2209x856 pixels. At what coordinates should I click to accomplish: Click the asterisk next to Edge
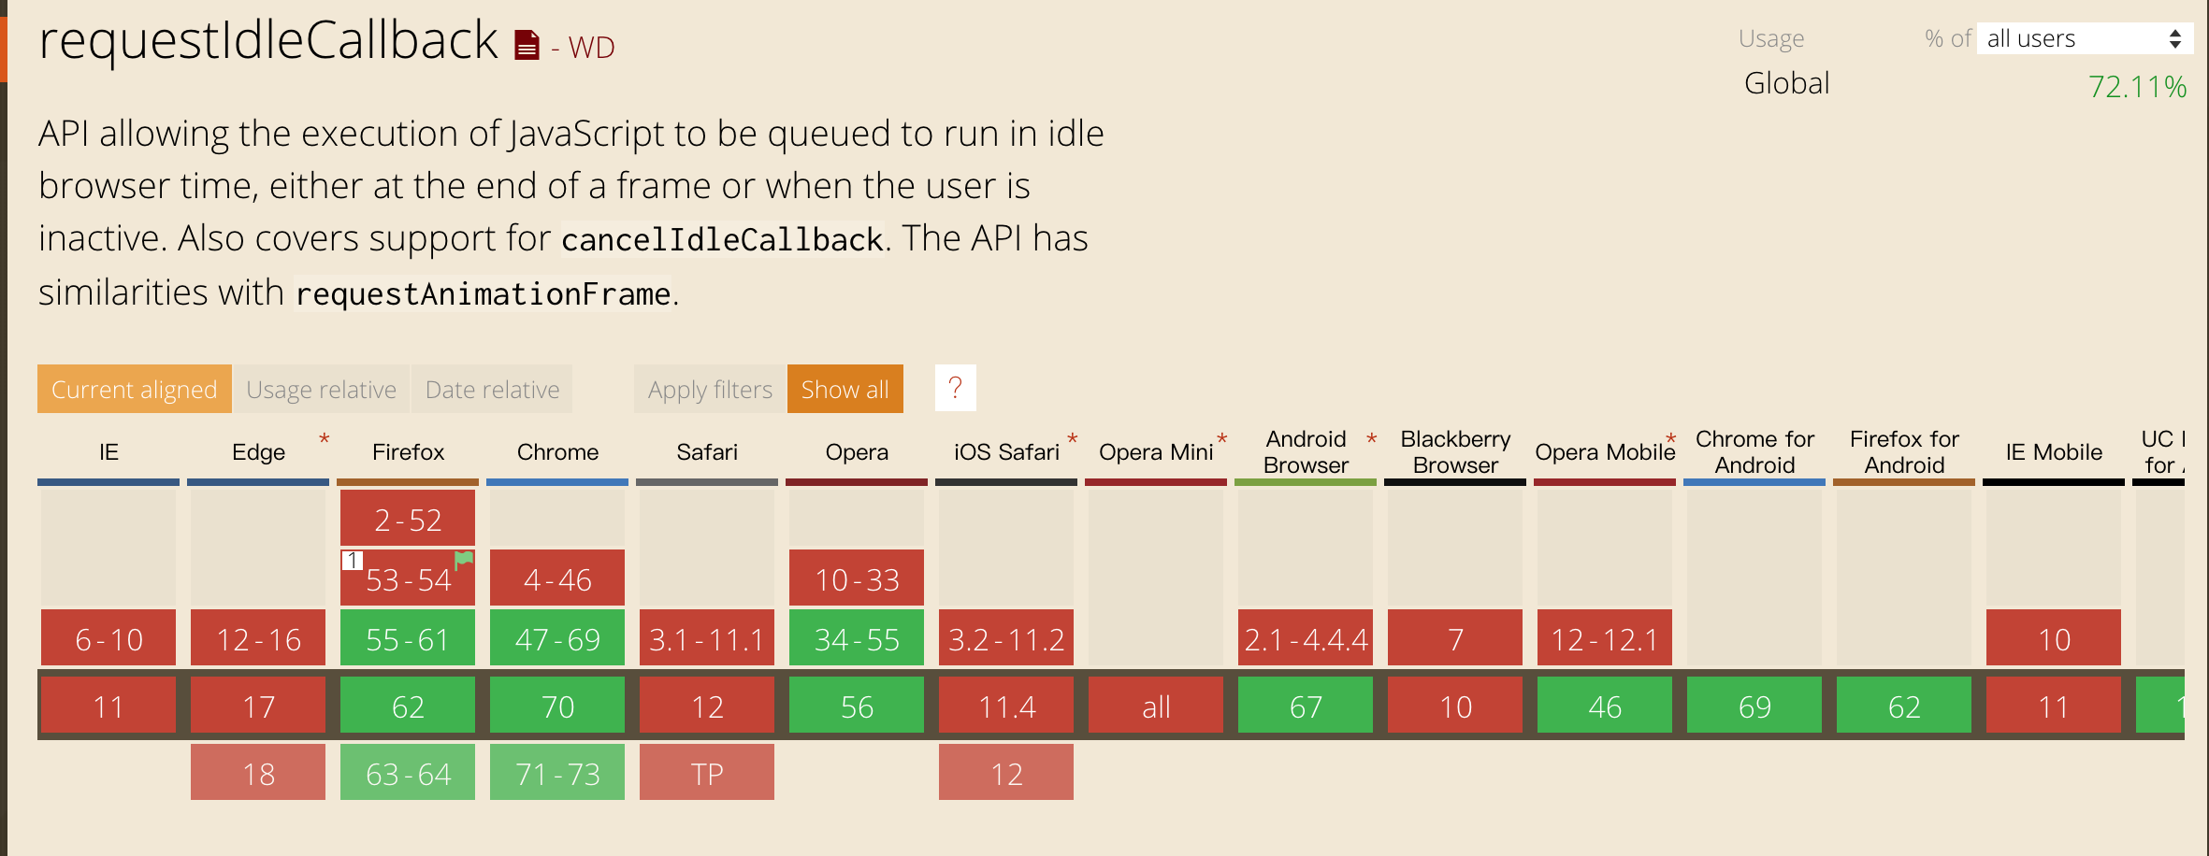coord(324,439)
